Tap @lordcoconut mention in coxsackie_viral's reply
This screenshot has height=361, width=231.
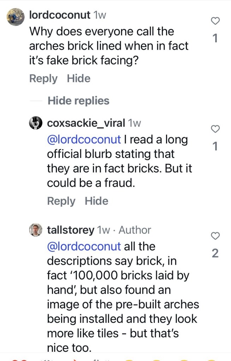(84, 139)
